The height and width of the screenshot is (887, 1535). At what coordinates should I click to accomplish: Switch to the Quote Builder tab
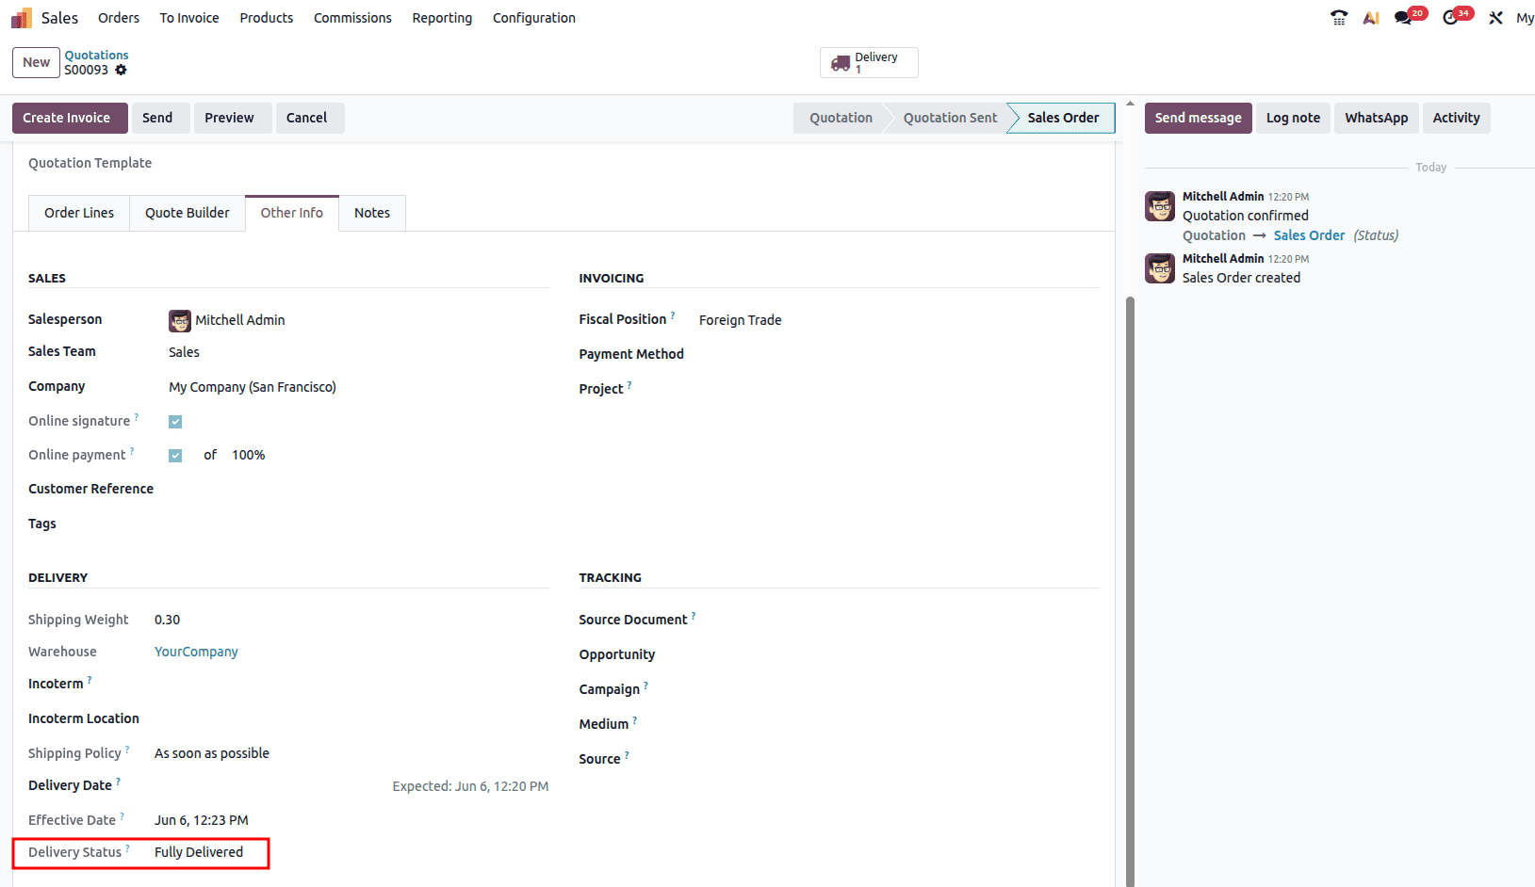click(188, 213)
